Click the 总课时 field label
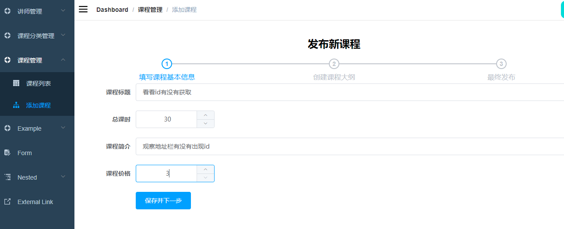This screenshot has width=564, height=229. 121,119
